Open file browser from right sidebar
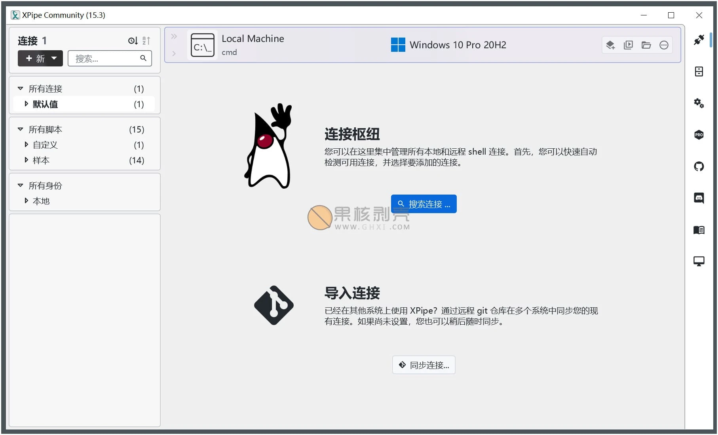The width and height of the screenshot is (718, 435). tap(699, 72)
